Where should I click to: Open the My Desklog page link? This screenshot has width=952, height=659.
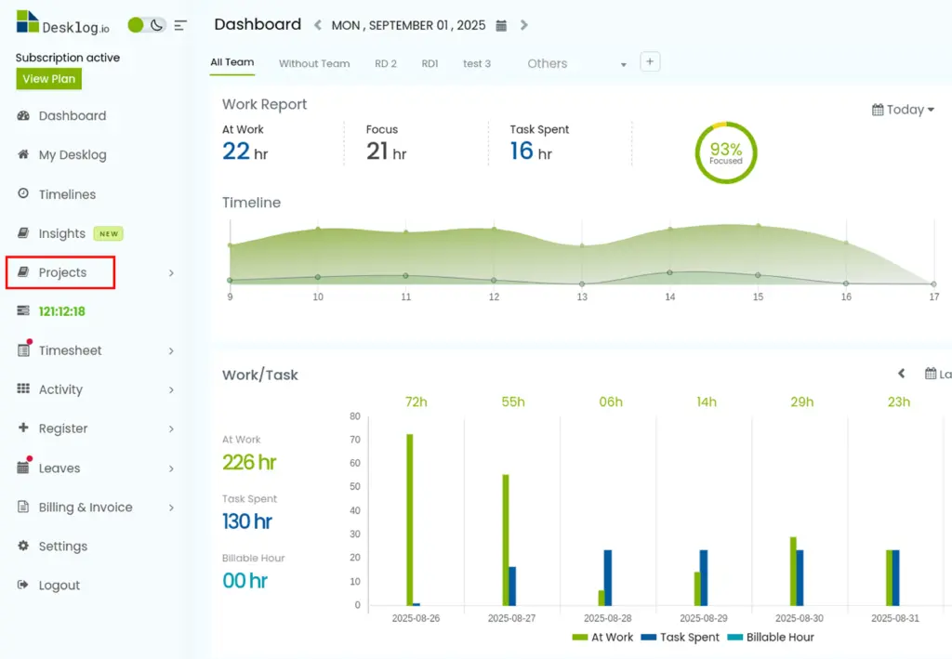(x=73, y=154)
